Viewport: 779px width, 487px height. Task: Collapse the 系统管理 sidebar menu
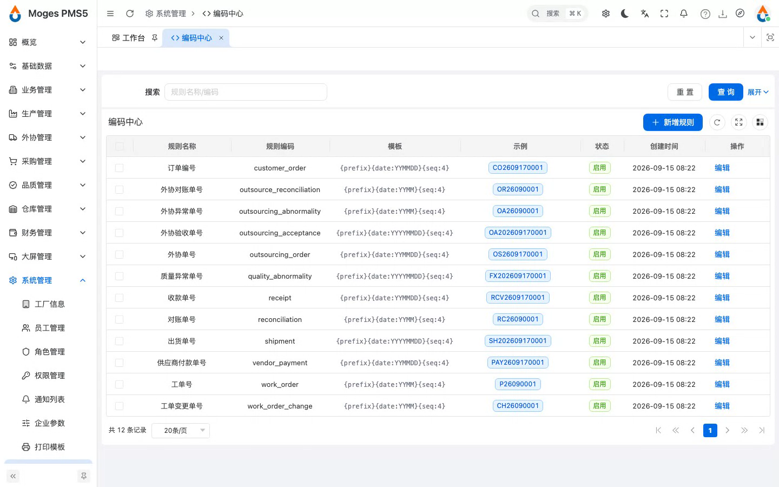click(x=48, y=280)
